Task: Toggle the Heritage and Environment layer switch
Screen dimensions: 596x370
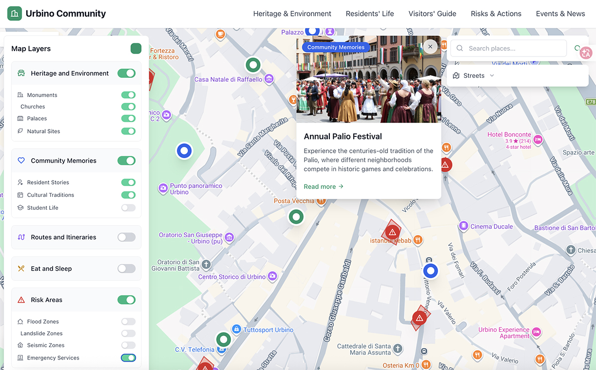Action: (x=127, y=73)
